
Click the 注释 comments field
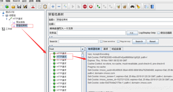tap(114, 24)
